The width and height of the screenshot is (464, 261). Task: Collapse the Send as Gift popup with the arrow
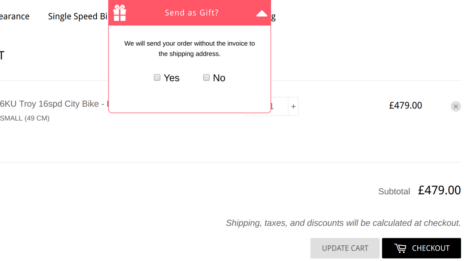click(261, 13)
